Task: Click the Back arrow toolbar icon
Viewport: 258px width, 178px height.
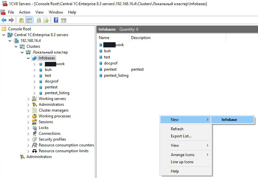Action: [x=4, y=20]
